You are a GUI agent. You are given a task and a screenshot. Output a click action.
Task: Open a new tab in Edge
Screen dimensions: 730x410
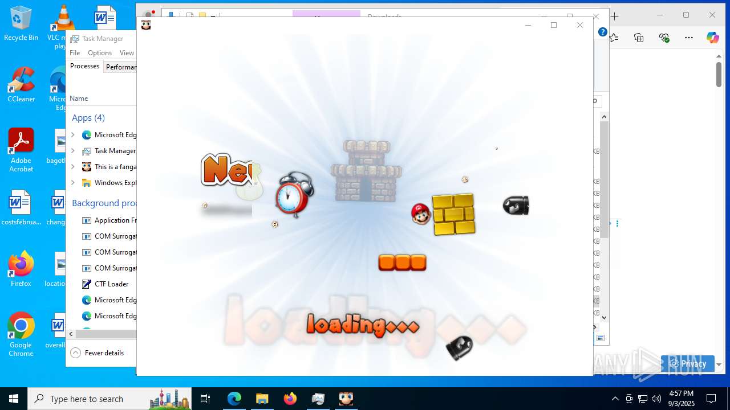click(615, 16)
